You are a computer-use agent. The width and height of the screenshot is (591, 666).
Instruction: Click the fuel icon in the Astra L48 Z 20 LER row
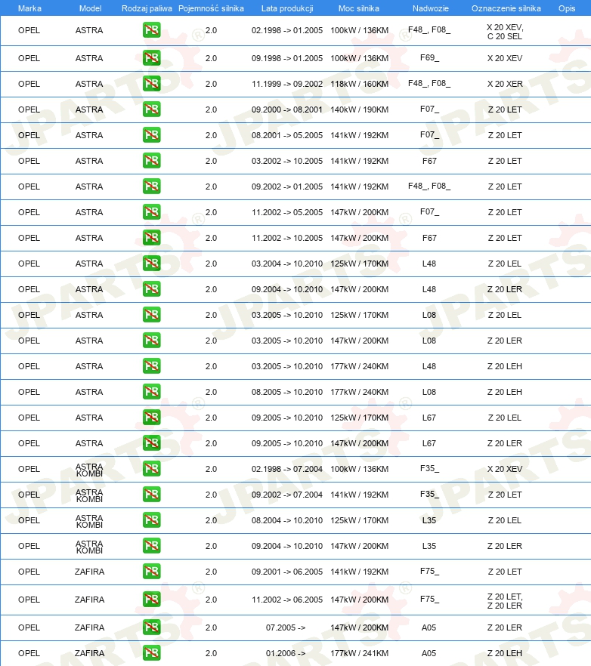click(152, 289)
